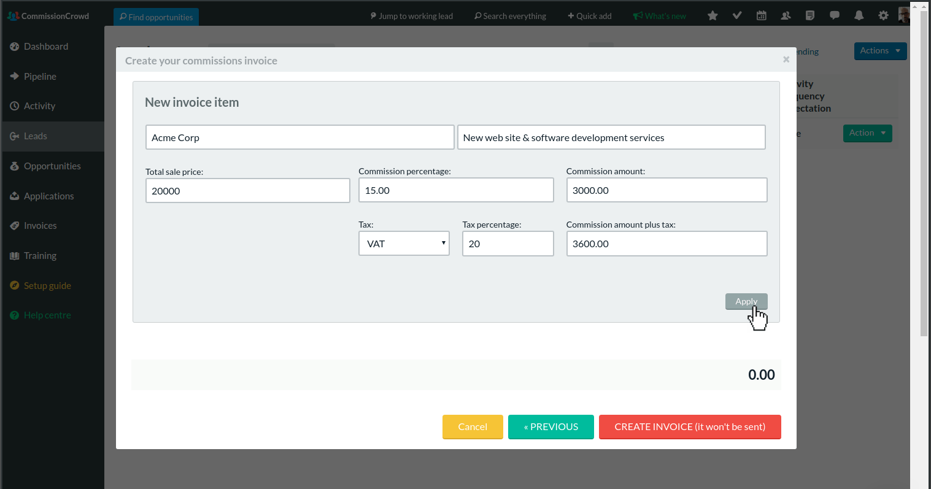Screen dimensions: 931x489
Task: Open the notes document icon
Action: click(x=810, y=16)
